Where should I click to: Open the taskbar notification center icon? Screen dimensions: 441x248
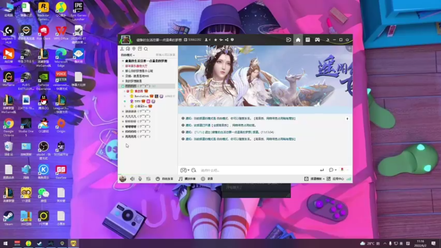click(x=433, y=243)
